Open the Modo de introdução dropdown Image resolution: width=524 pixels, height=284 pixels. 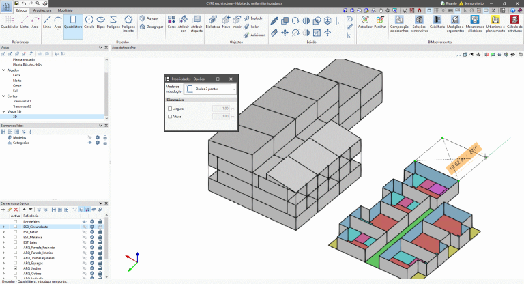[210, 89]
